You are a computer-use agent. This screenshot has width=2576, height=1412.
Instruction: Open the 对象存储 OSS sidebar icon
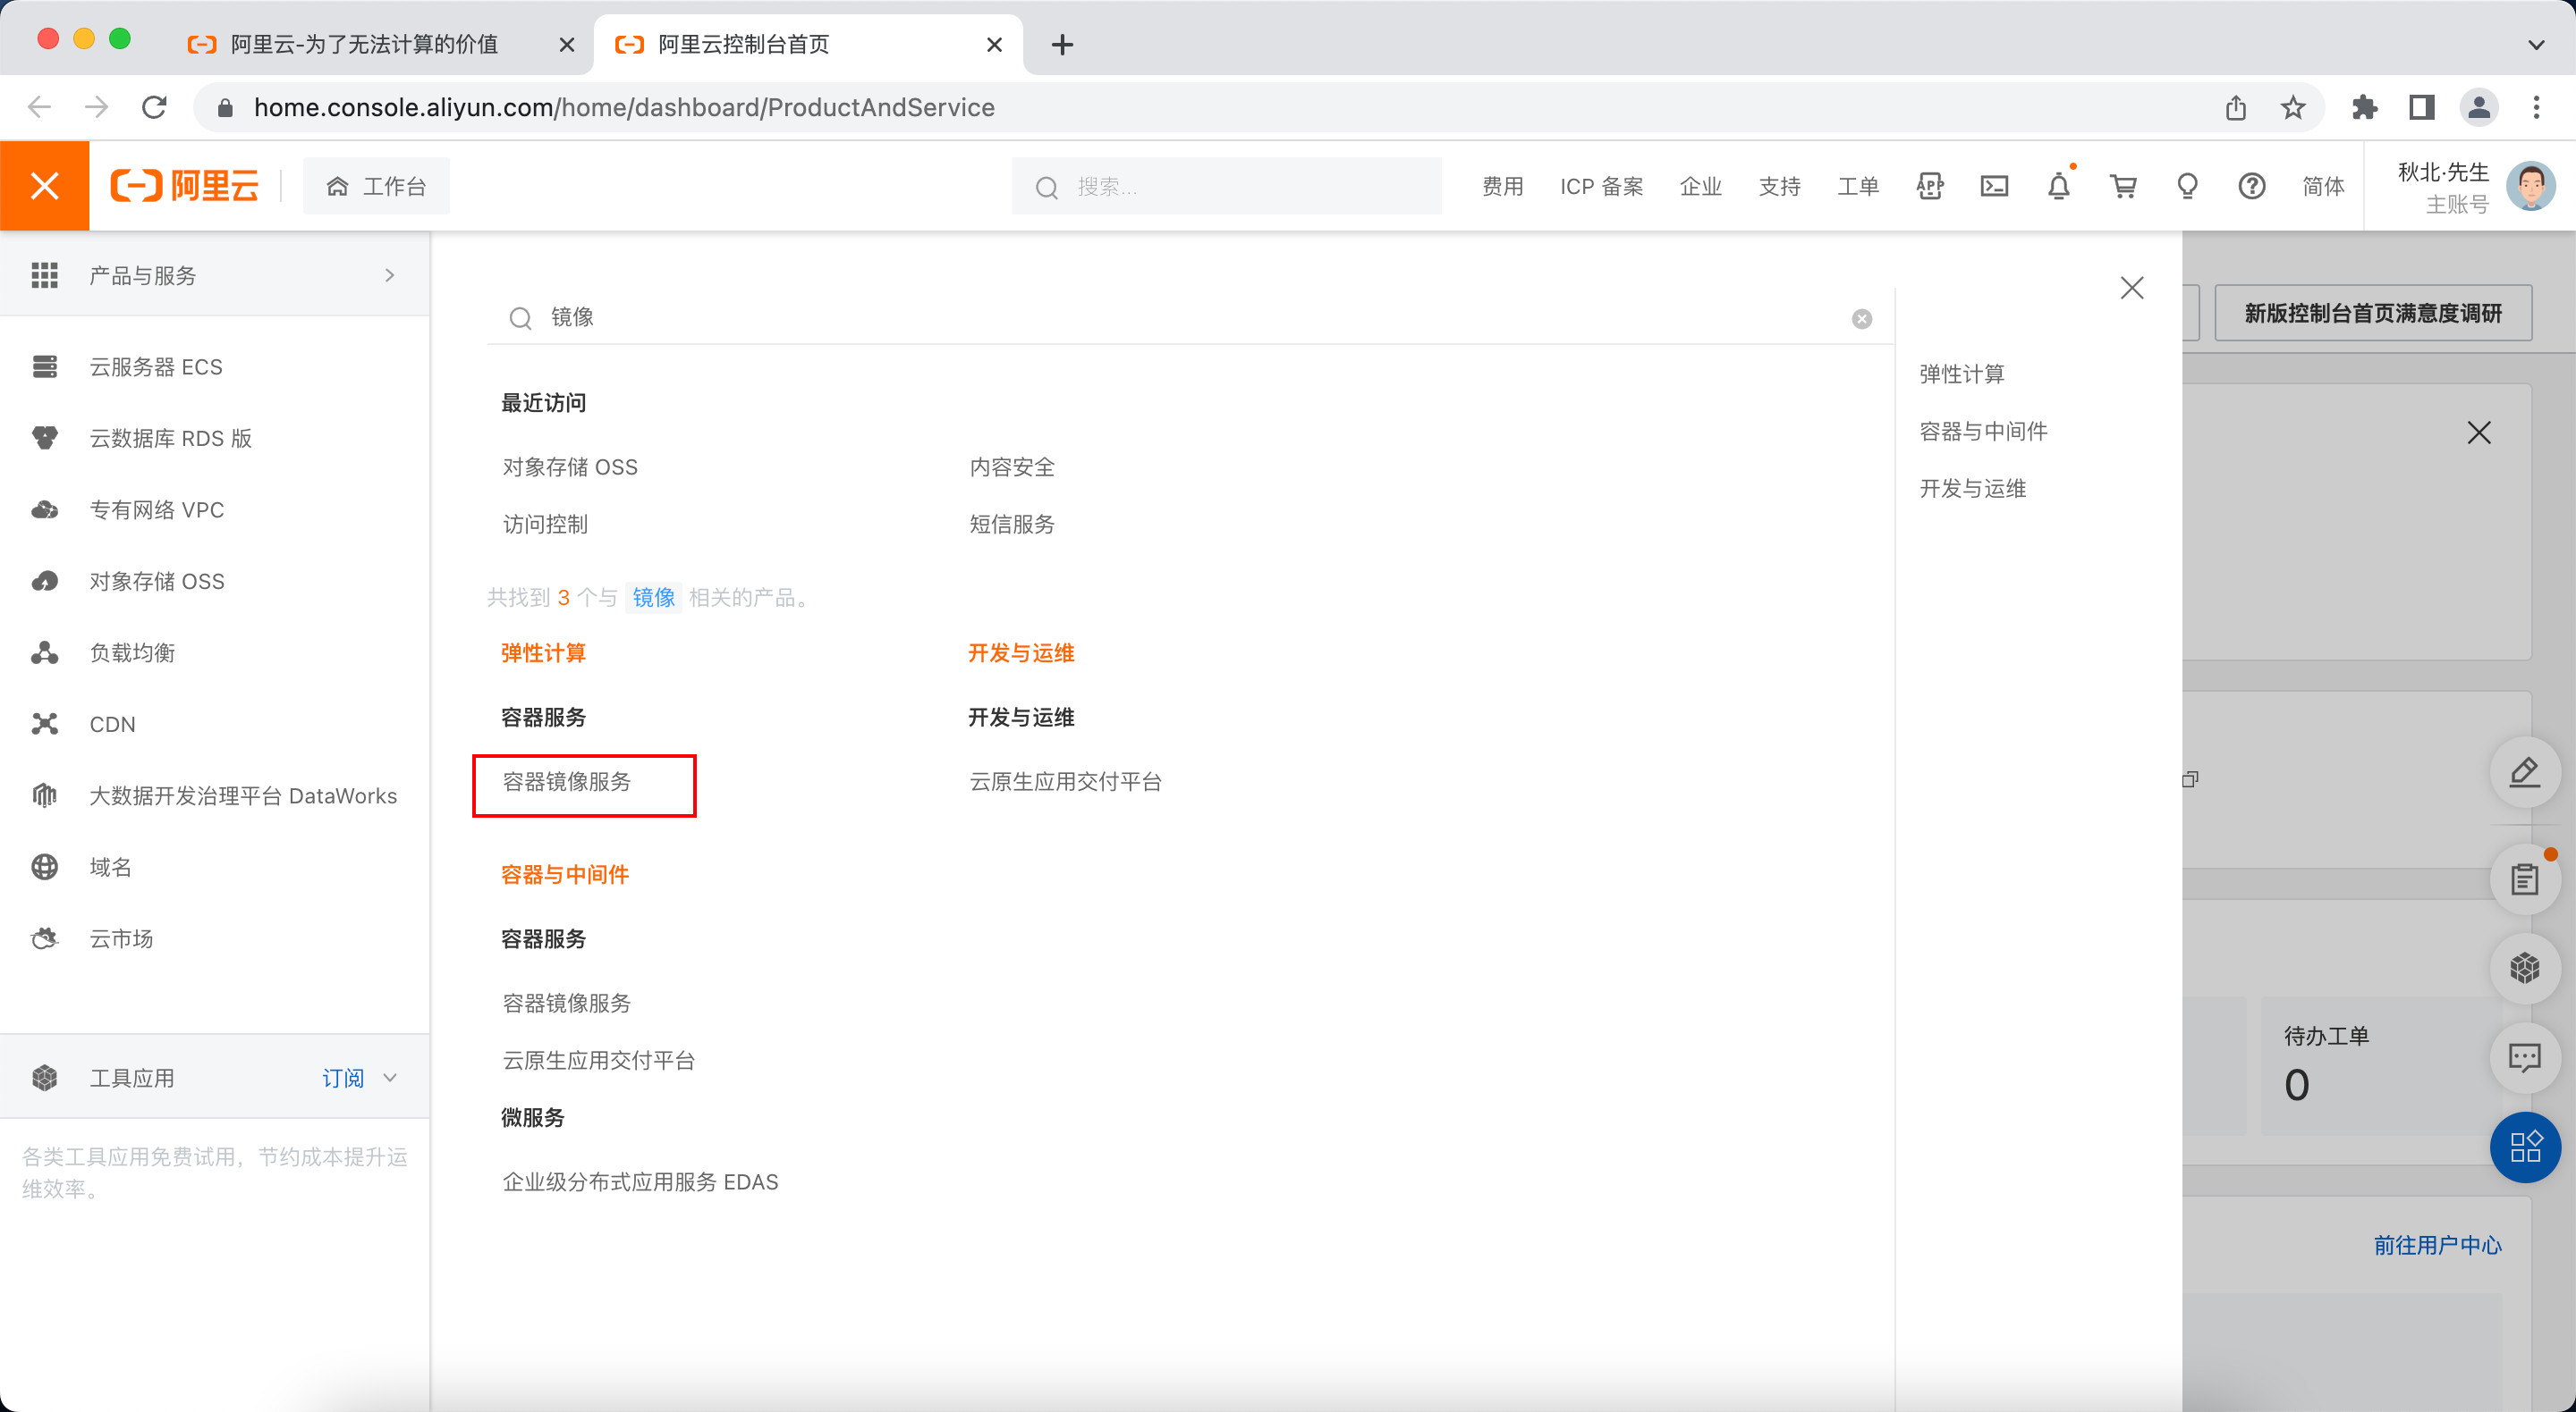pos(45,581)
